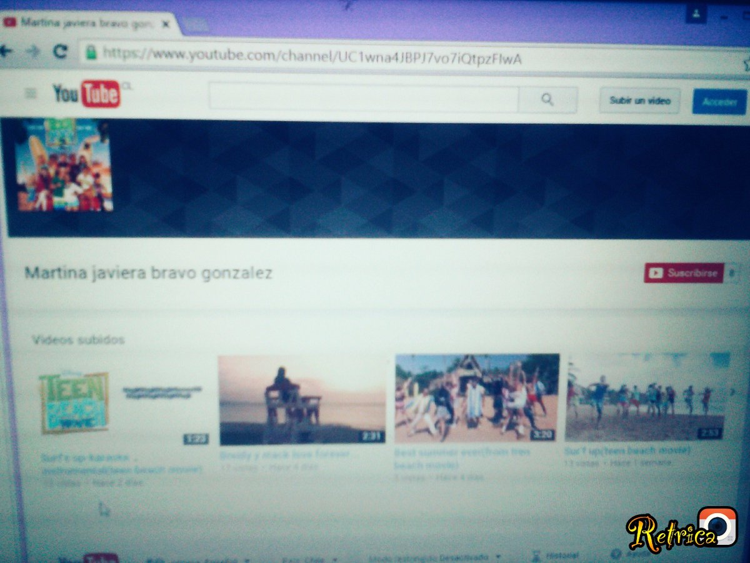Click the footer YouTube logo
The width and height of the screenshot is (750, 563).
tap(87, 558)
